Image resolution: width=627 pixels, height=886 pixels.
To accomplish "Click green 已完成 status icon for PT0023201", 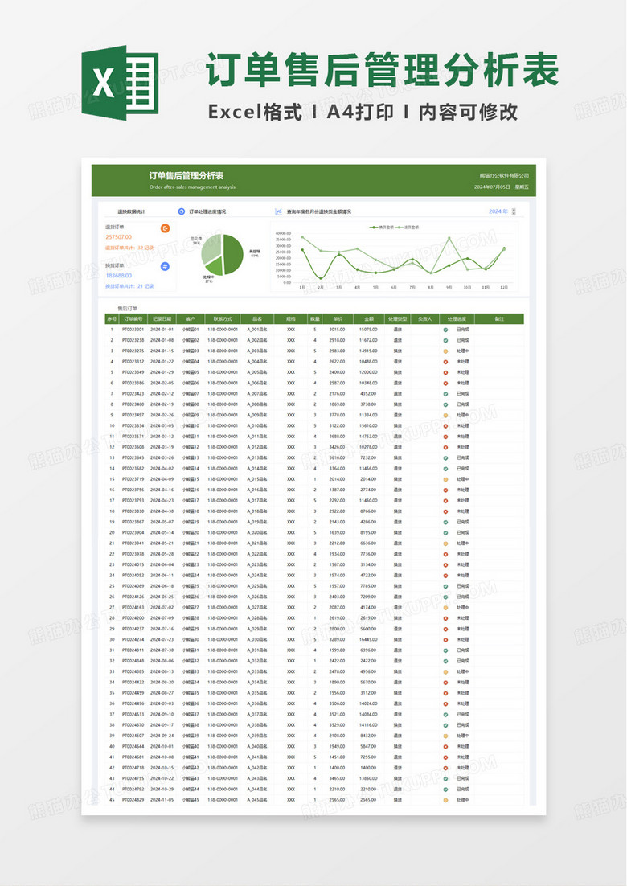I will pyautogui.click(x=445, y=330).
